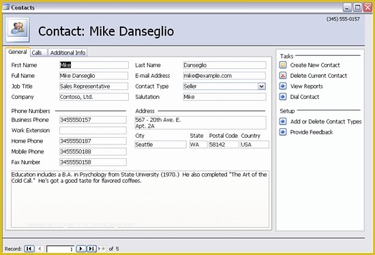Screen dimensions: 375x255
Task: Click the Create New Contact icon
Action: 283,65
